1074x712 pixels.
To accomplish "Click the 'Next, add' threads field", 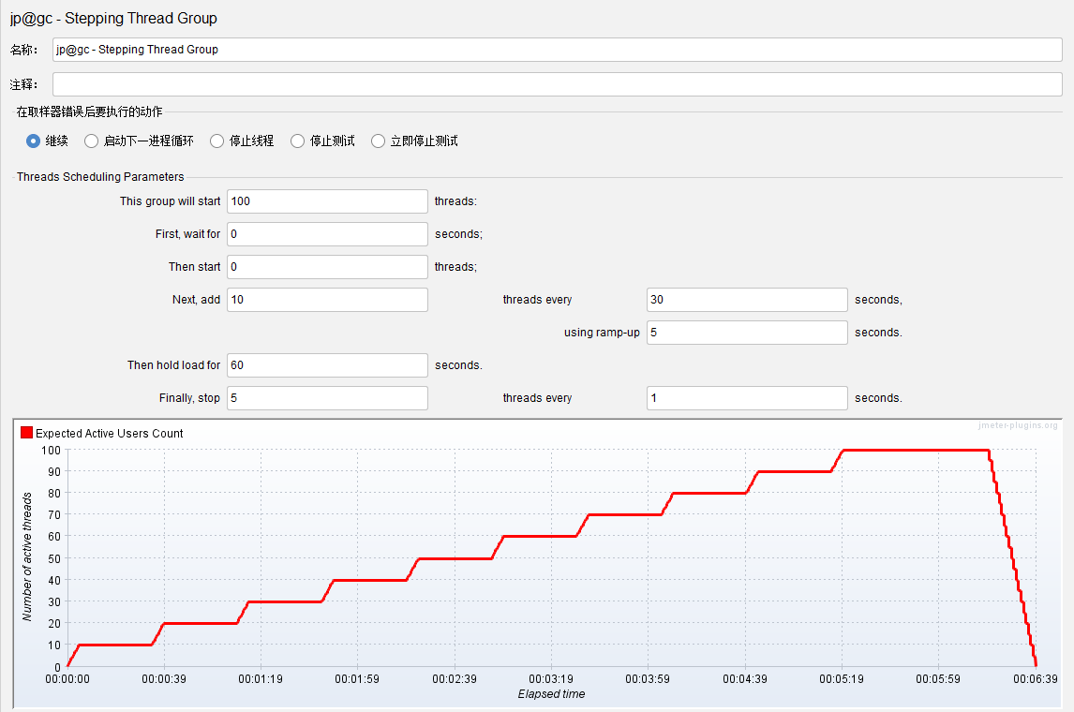I will [327, 300].
